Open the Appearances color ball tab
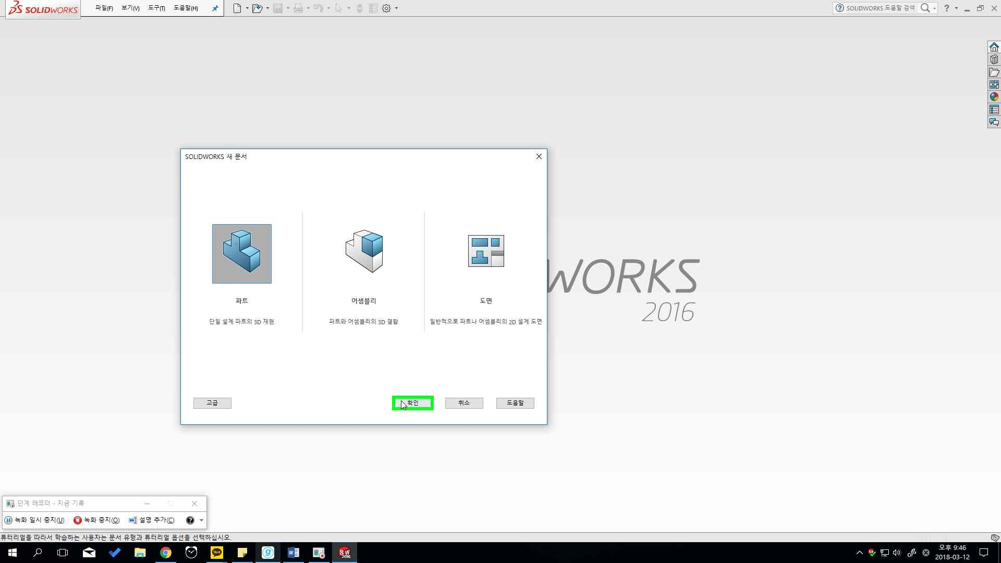The image size is (1001, 563). [994, 97]
